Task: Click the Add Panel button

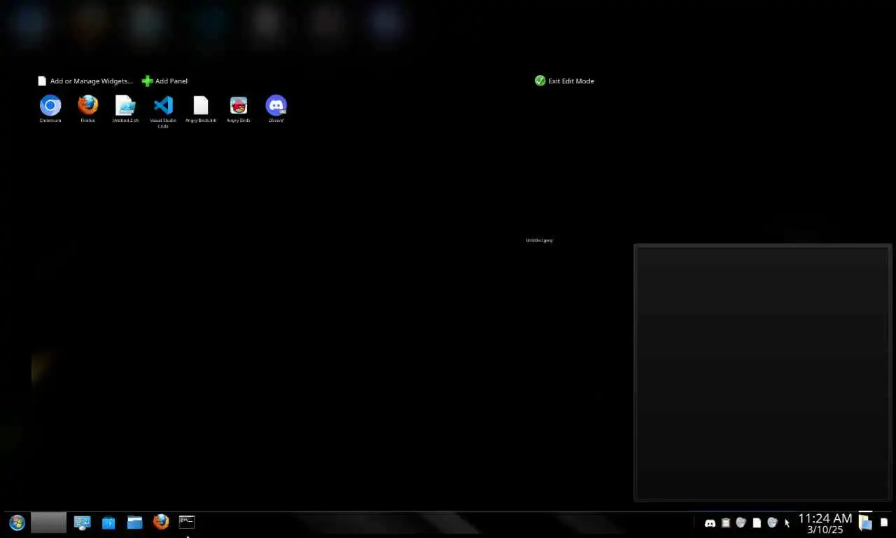Action: (164, 81)
